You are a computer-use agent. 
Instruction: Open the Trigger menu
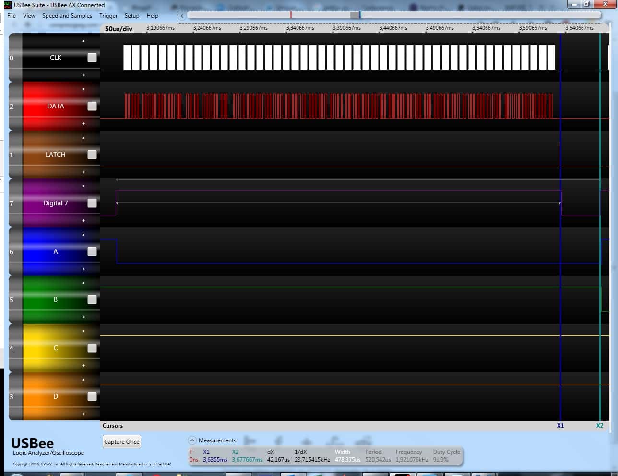pos(108,16)
